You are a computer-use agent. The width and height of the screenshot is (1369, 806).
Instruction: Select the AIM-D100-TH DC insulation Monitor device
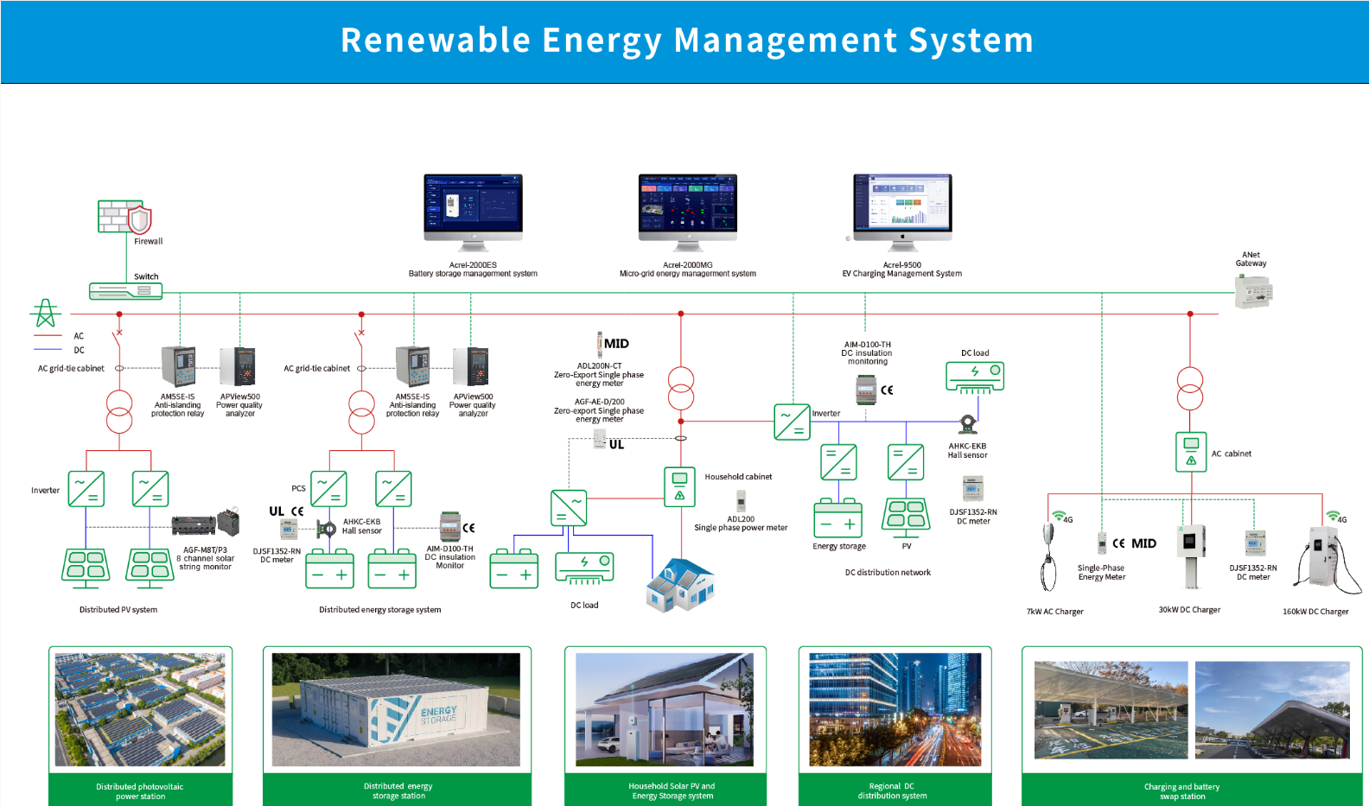click(x=449, y=527)
